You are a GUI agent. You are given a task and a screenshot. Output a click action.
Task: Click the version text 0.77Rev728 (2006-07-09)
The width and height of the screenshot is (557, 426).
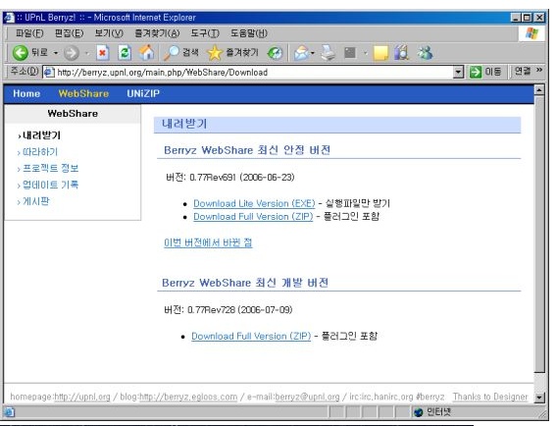[240, 310]
